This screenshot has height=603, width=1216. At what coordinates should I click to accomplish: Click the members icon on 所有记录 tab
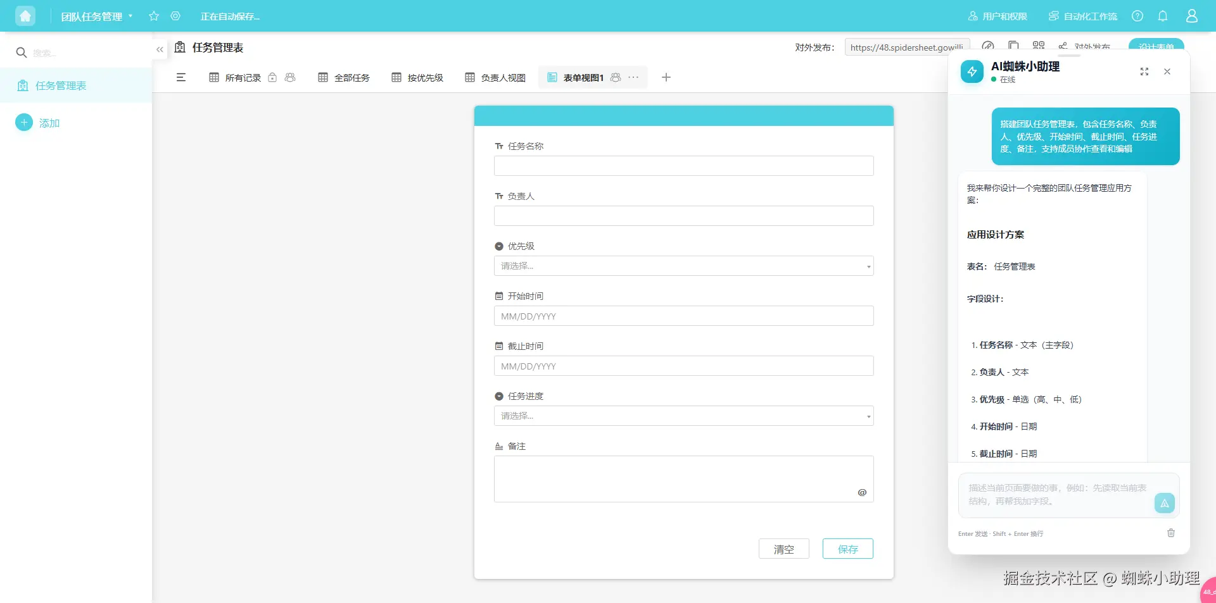(x=290, y=77)
